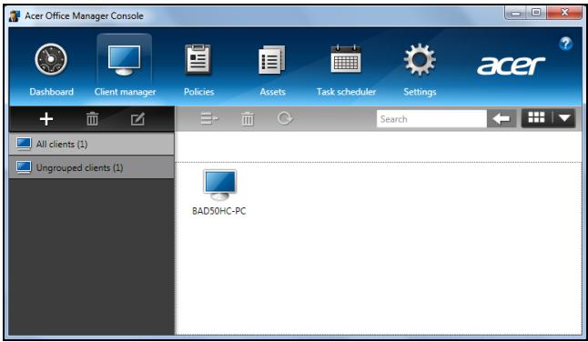Select the Client manager monitor icon

[124, 60]
